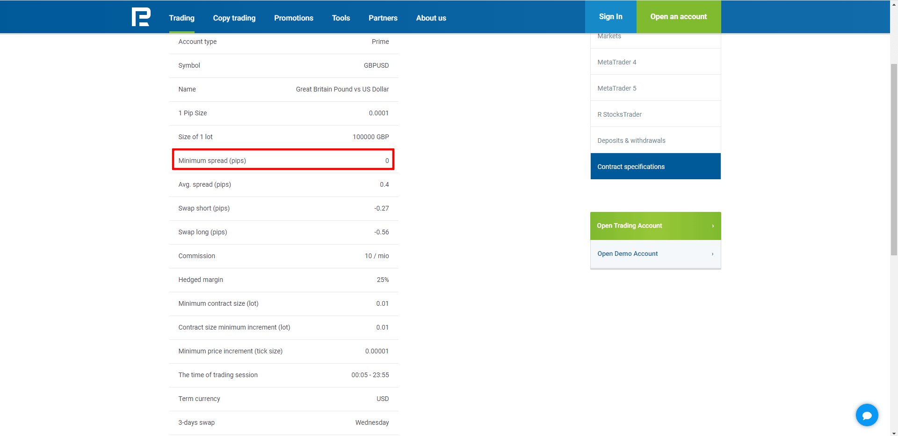Image resolution: width=898 pixels, height=436 pixels.
Task: Click the Great Britain Pound vs US Dollar text
Action: pos(342,89)
